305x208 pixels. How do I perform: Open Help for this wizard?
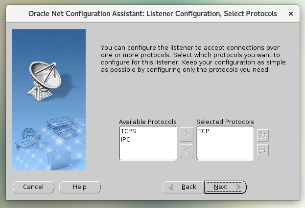(x=79, y=187)
